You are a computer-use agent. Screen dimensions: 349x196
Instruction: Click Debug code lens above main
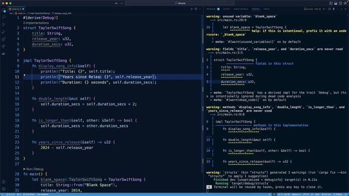point(39,169)
